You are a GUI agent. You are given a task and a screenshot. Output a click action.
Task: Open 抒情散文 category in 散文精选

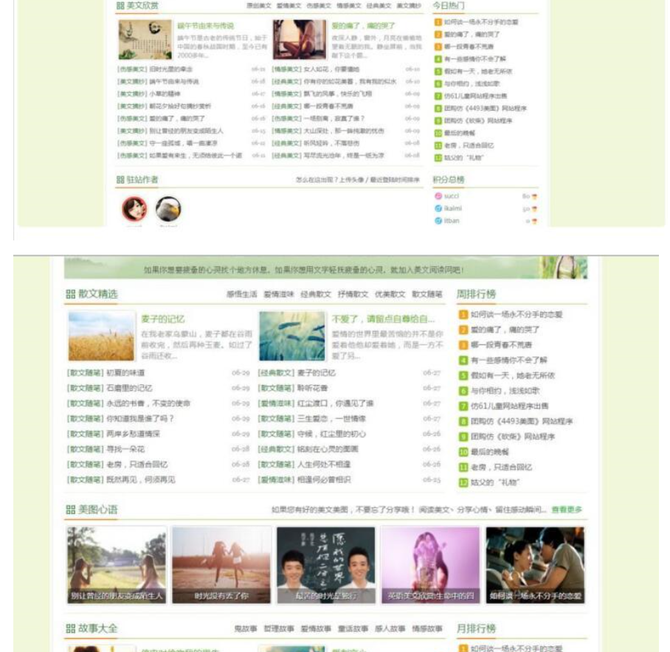(x=353, y=294)
